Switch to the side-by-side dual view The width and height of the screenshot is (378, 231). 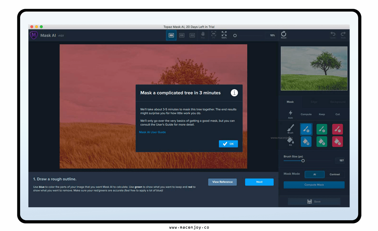[182, 36]
